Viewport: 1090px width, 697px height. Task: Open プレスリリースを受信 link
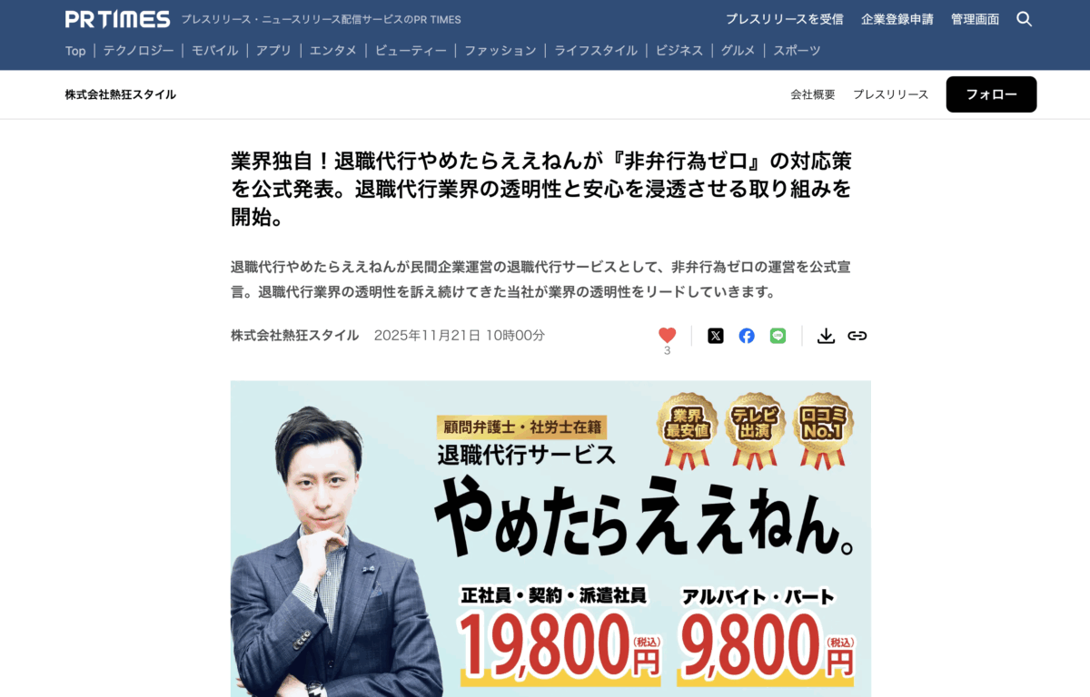tap(785, 19)
